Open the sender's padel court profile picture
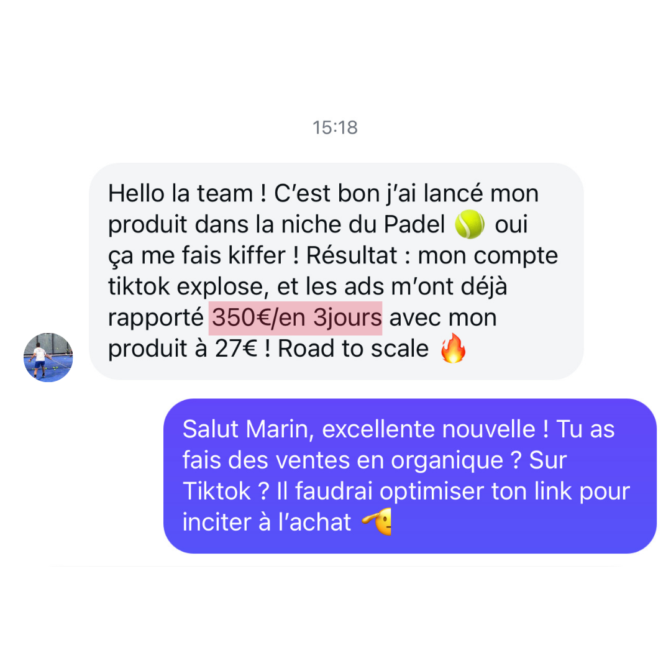 point(48,357)
